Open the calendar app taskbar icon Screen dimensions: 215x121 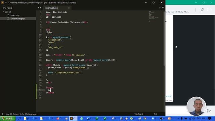point(67,118)
